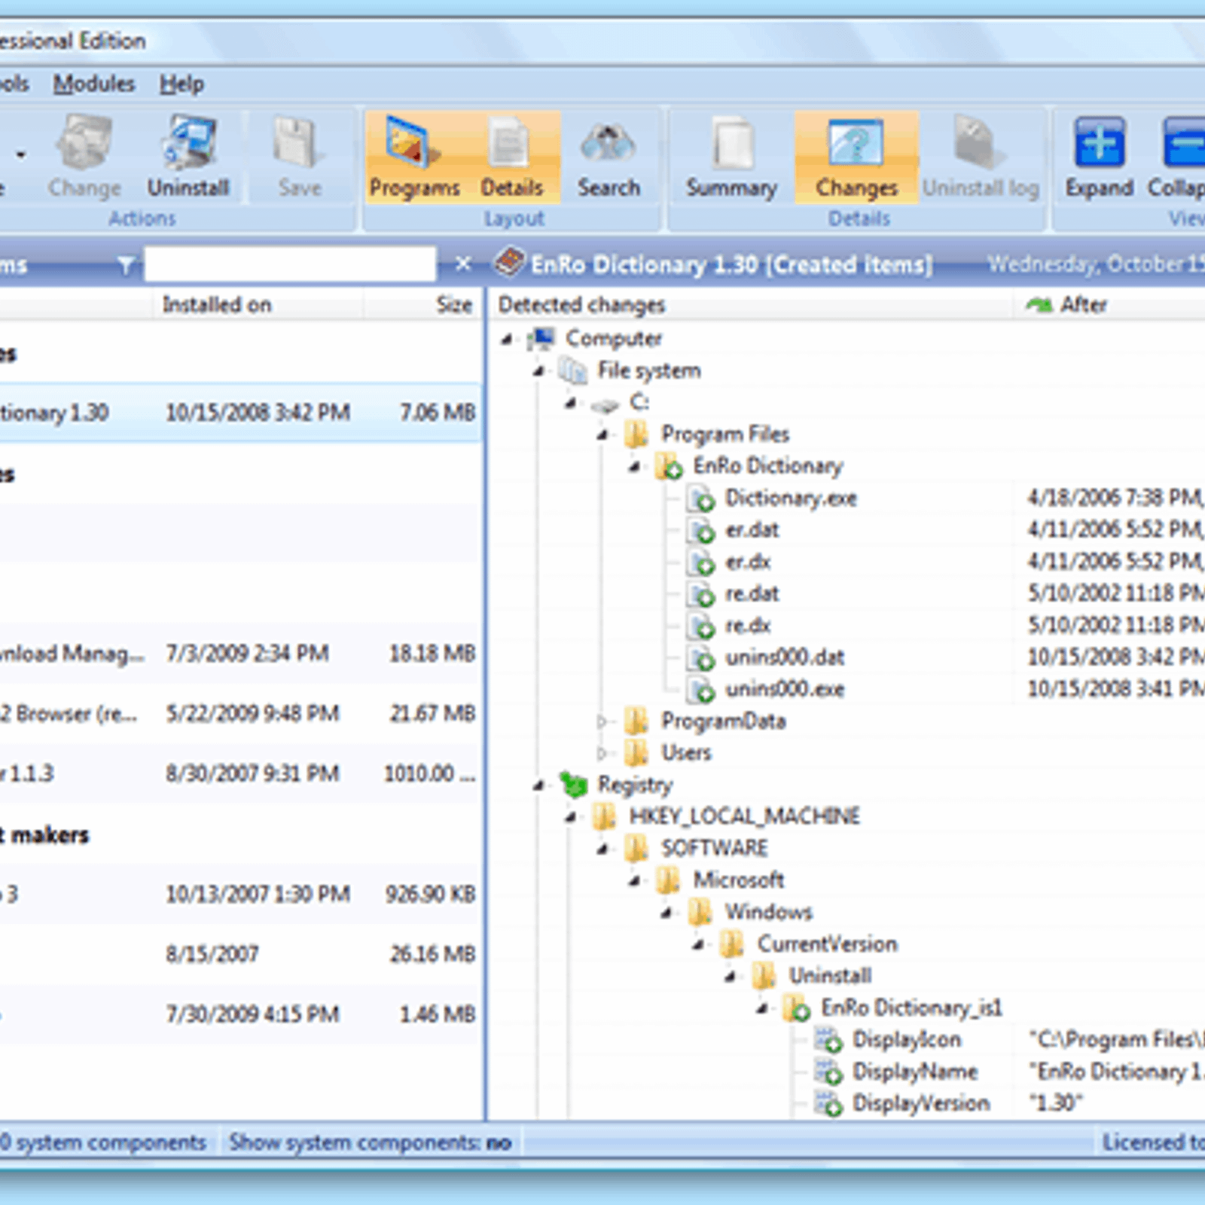Click the greyed Change toolbar icon
1205x1205 pixels.
(84, 142)
